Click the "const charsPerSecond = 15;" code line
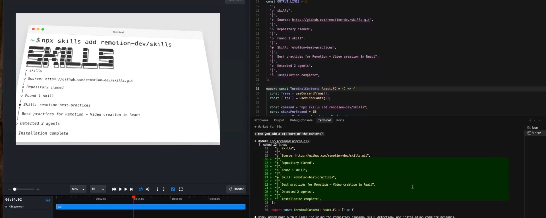 point(293,112)
